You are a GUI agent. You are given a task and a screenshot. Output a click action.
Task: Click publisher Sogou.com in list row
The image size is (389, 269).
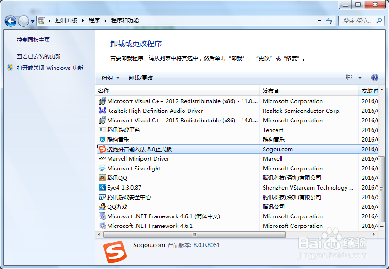pyautogui.click(x=278, y=149)
